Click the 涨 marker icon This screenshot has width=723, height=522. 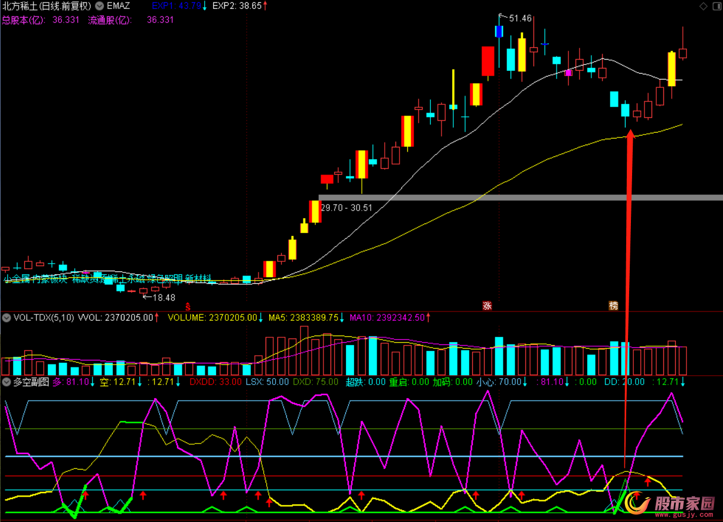point(488,306)
